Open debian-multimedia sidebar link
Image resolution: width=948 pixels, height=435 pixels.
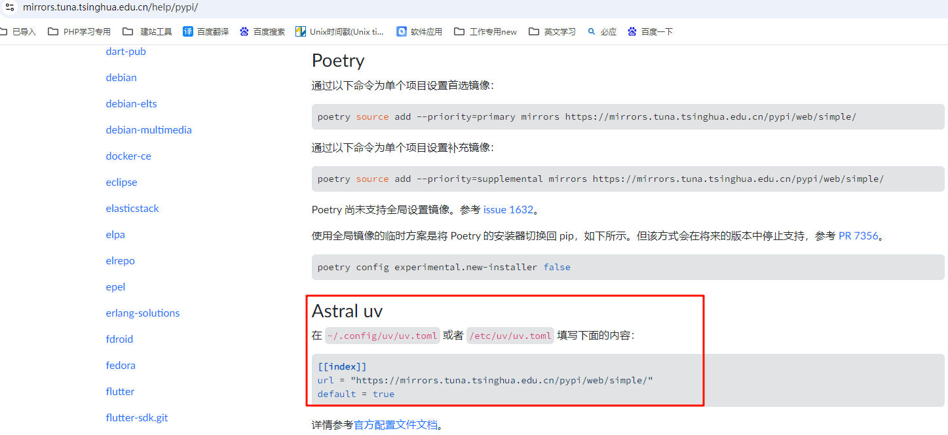(149, 130)
